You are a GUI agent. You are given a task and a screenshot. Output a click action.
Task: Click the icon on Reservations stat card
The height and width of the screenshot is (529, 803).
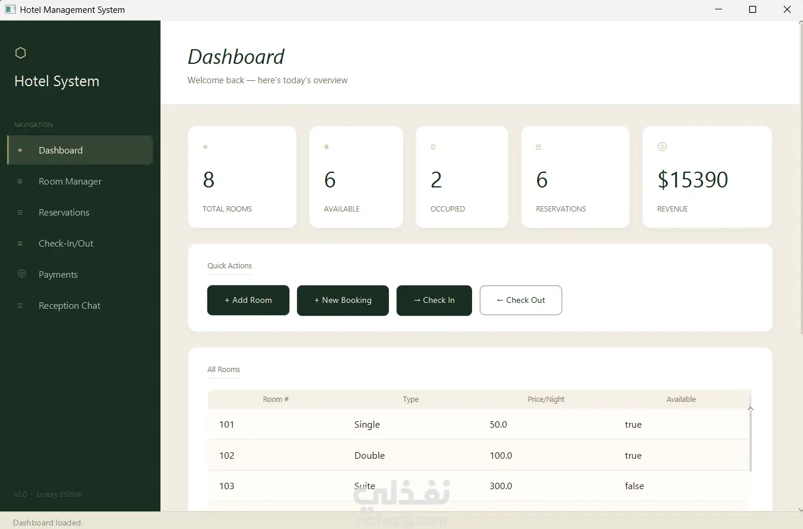(538, 146)
